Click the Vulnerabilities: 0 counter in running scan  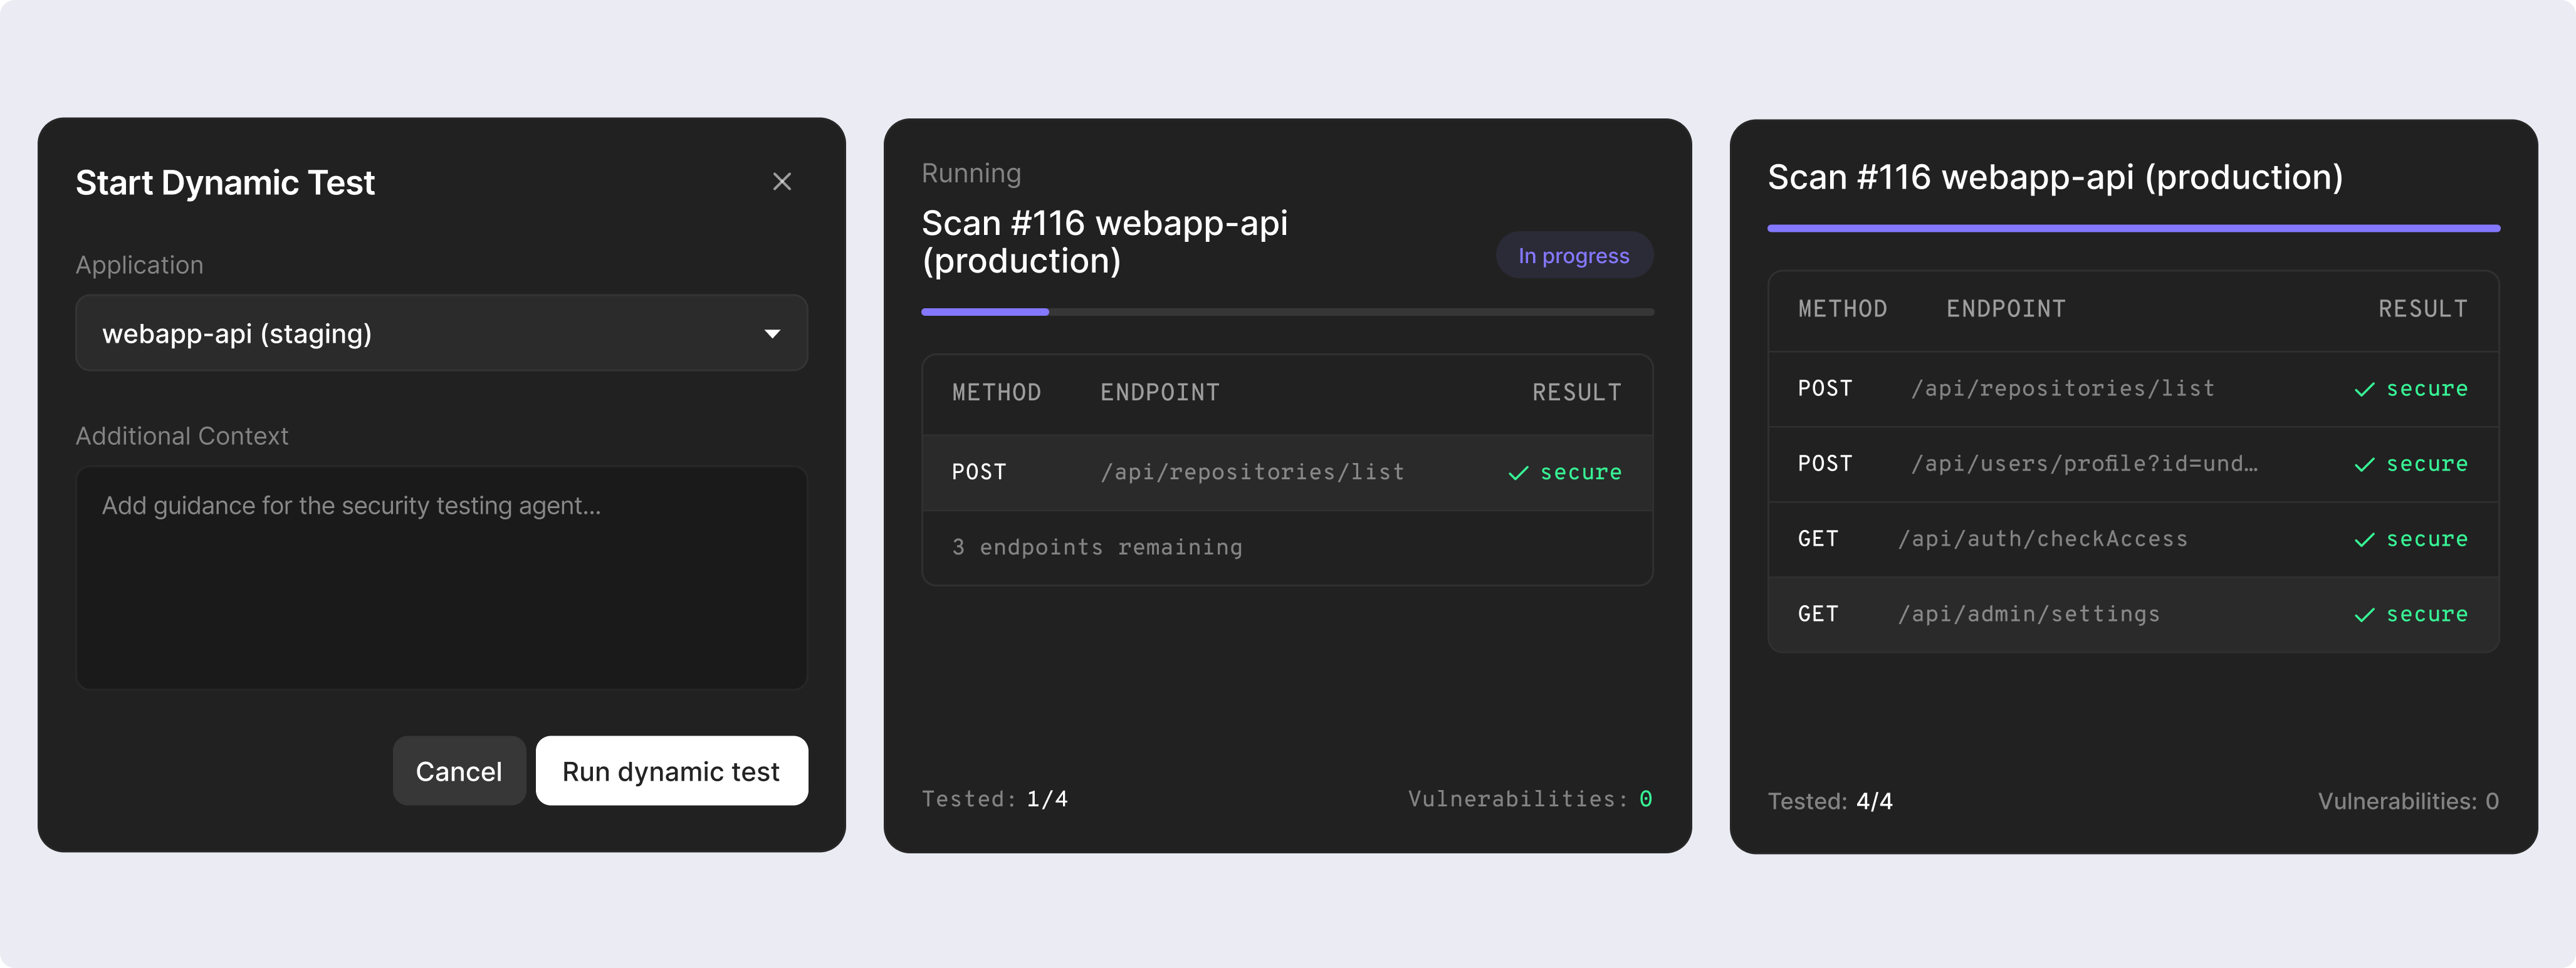[x=1530, y=798]
